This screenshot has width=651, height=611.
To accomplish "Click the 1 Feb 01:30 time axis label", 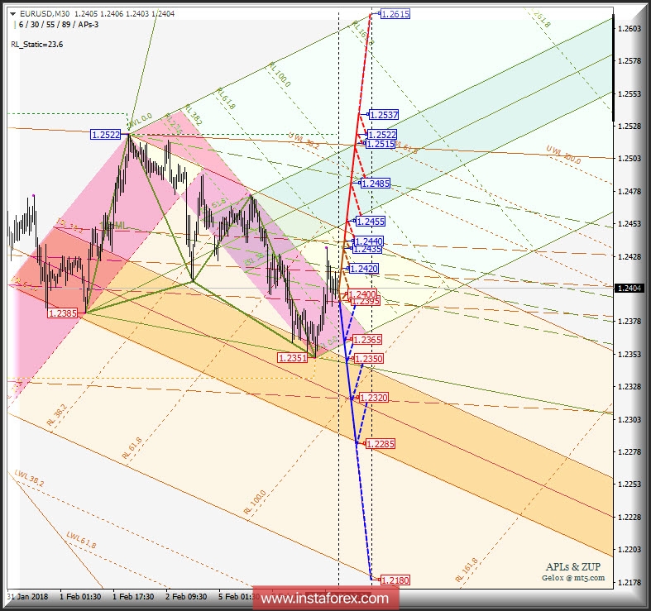I will (x=80, y=596).
